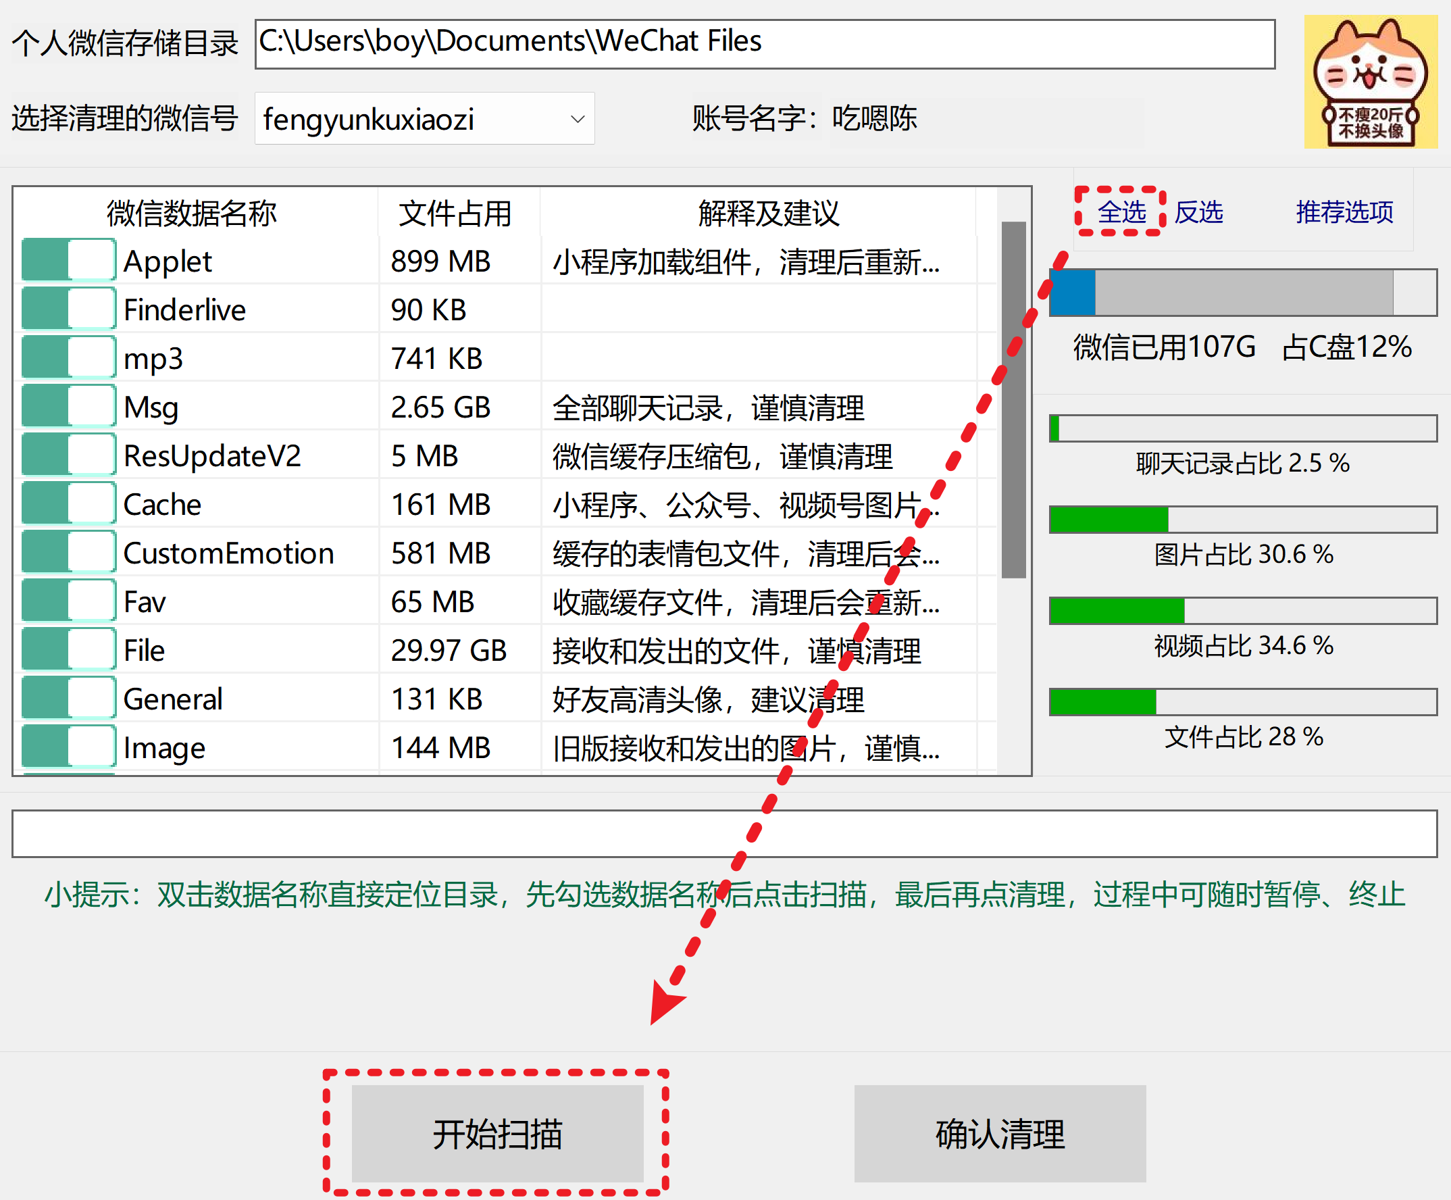Screen dimensions: 1451x1200
Task: Click the 好友高清头像，建议清理 description
Action: [x=708, y=699]
